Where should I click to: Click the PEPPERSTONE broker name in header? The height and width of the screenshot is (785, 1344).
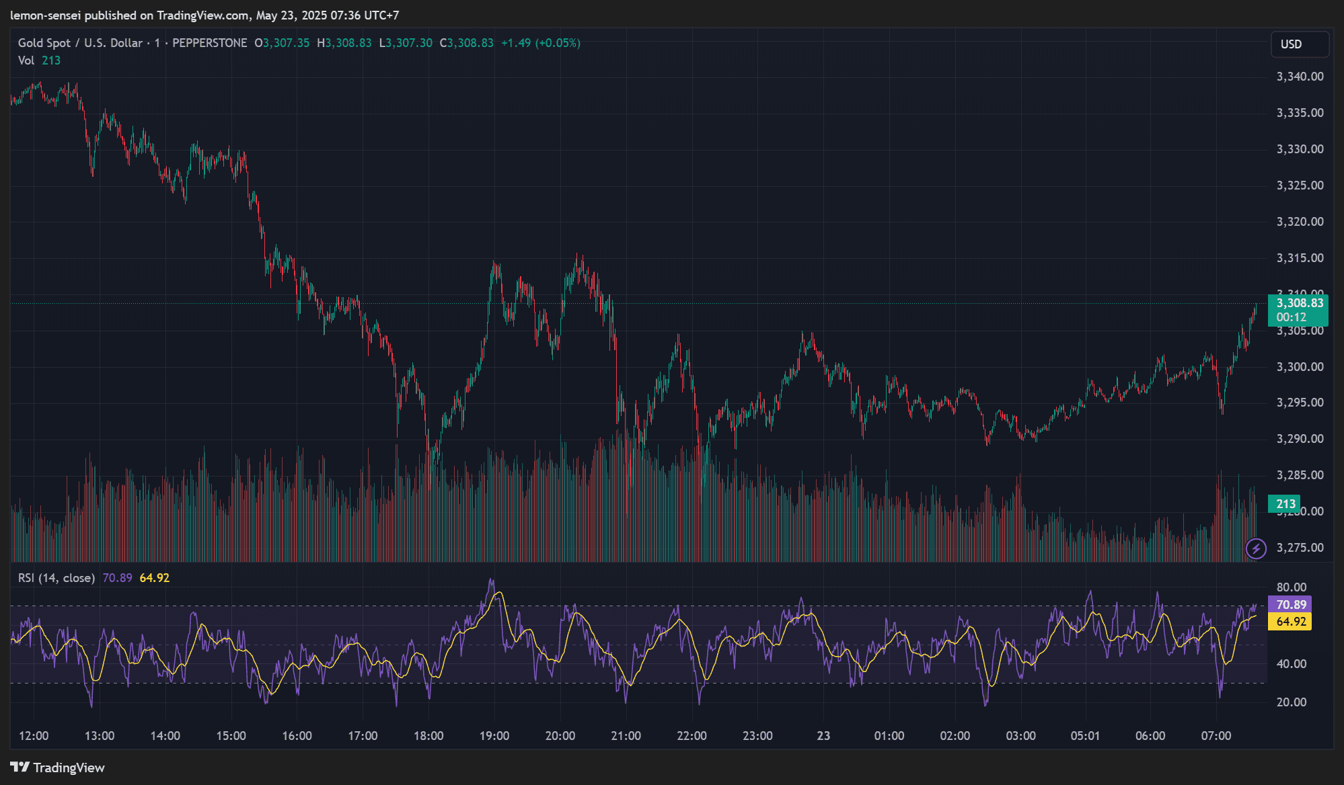209,43
